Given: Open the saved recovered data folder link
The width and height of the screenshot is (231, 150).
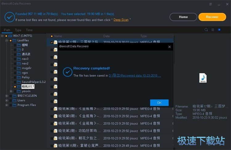Looking at the screenshot, I should [135, 75].
